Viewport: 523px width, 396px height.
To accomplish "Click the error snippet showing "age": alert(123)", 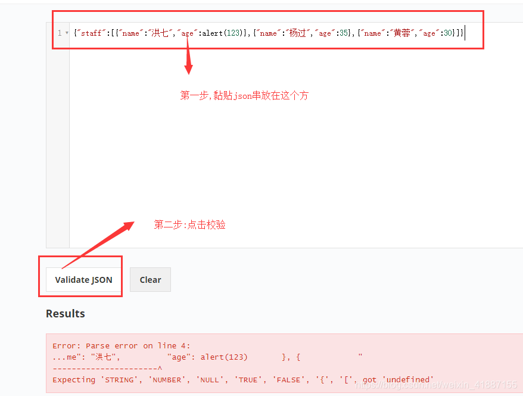I will (207, 357).
